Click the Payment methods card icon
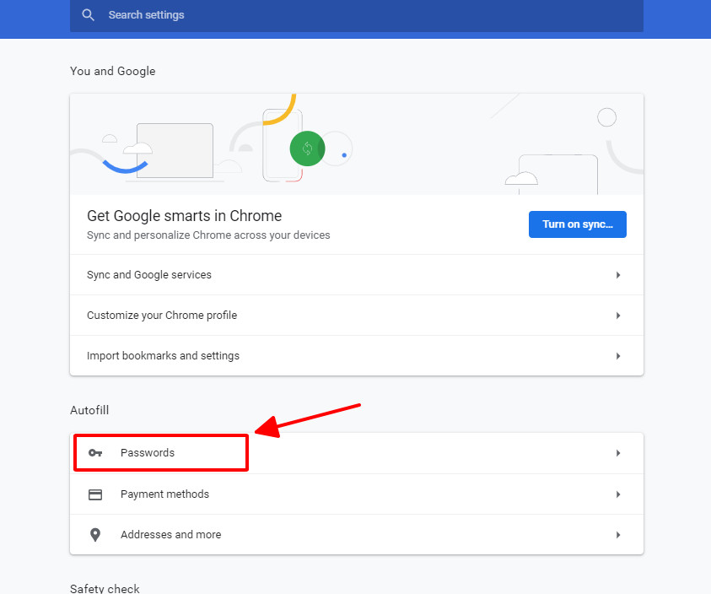Image resolution: width=711 pixels, height=594 pixels. [x=95, y=494]
